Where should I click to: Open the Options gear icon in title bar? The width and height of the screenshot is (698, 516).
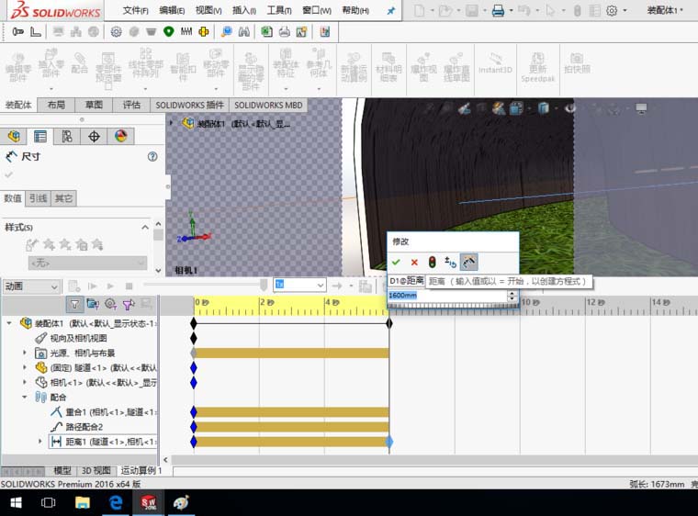612,10
